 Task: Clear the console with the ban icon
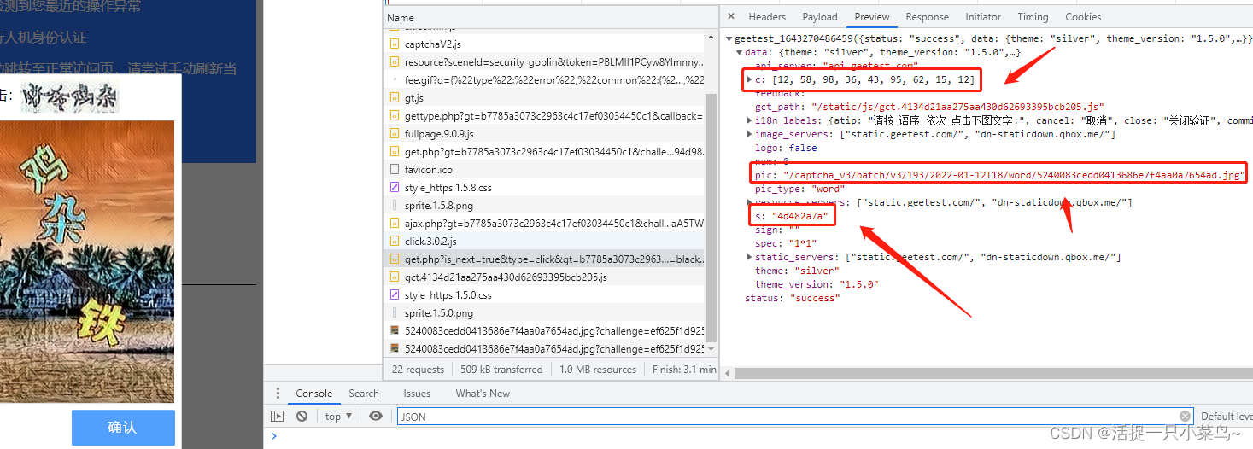tap(302, 417)
